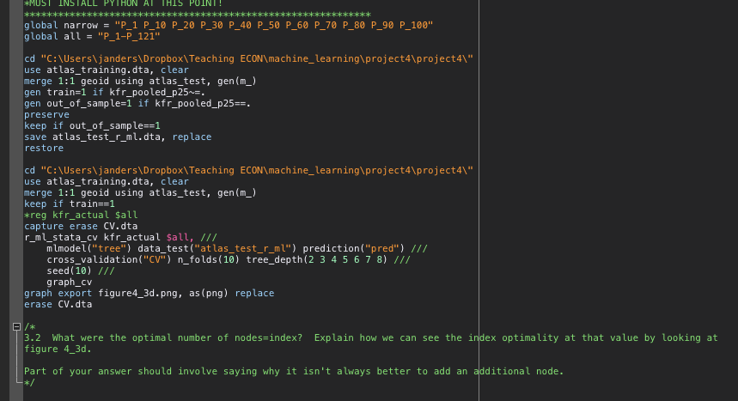
Task: Click the 'mlmodel("tree") data_test' line
Action: 237,248
